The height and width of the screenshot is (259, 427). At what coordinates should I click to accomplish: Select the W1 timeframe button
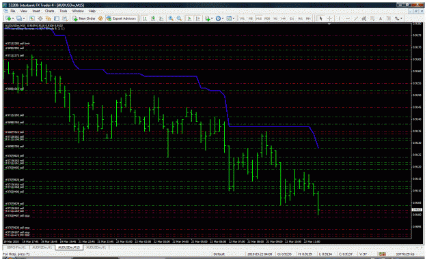coord(300,18)
